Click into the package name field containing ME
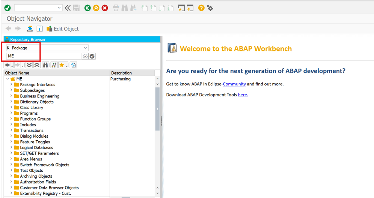 44,56
